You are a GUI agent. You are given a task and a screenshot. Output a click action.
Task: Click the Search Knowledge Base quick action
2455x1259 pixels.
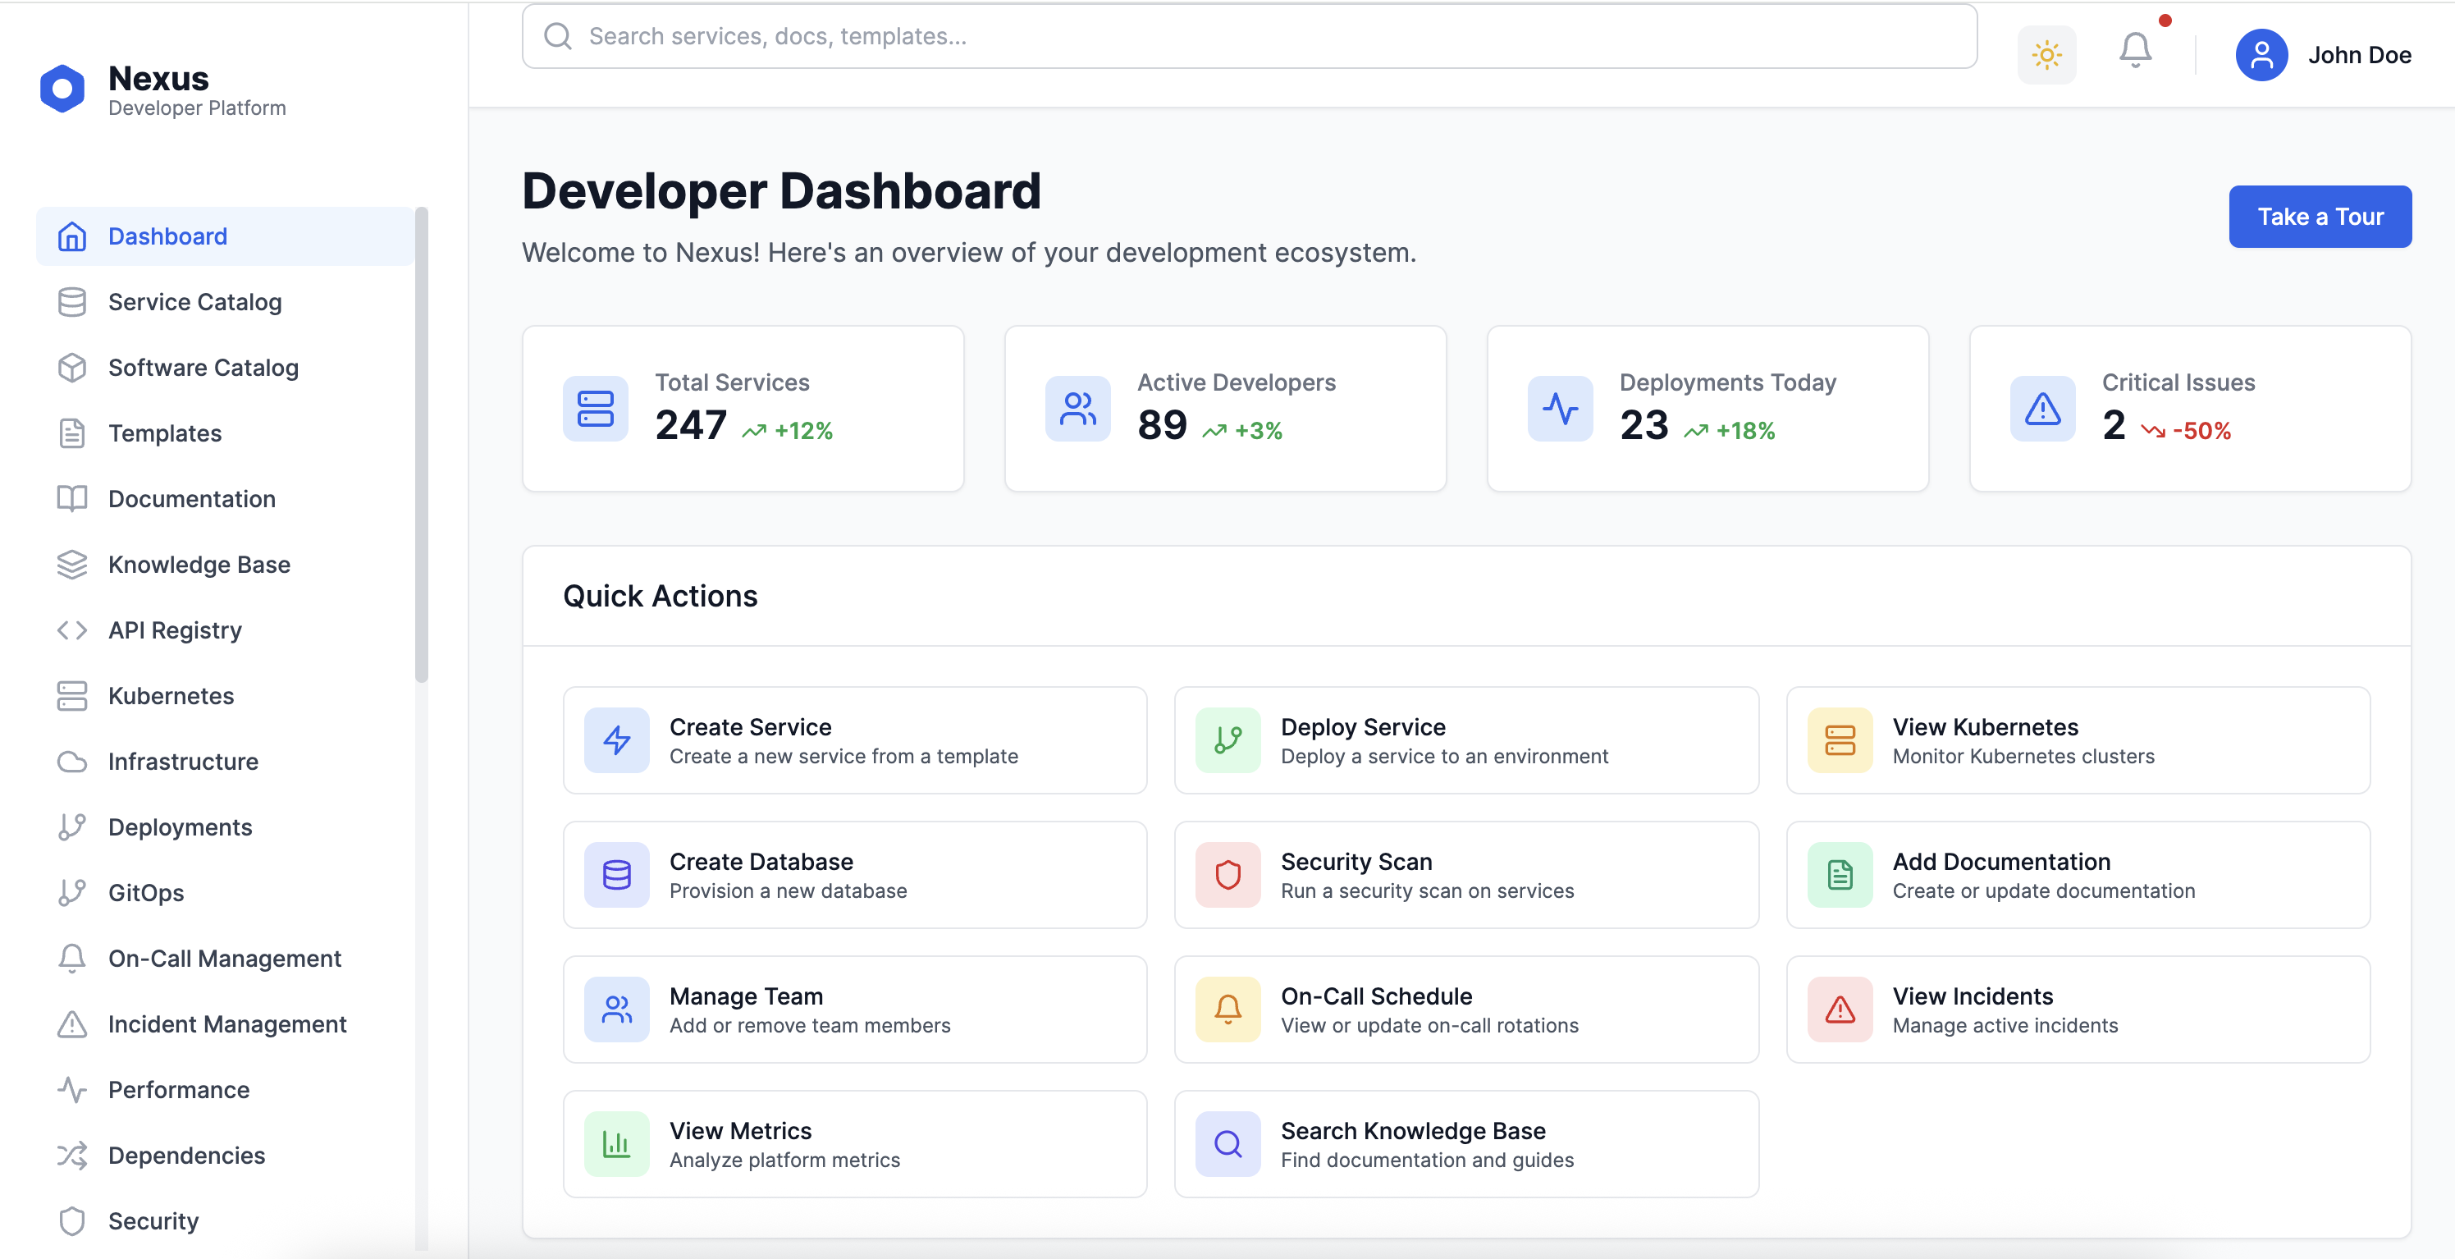pyautogui.click(x=1465, y=1142)
